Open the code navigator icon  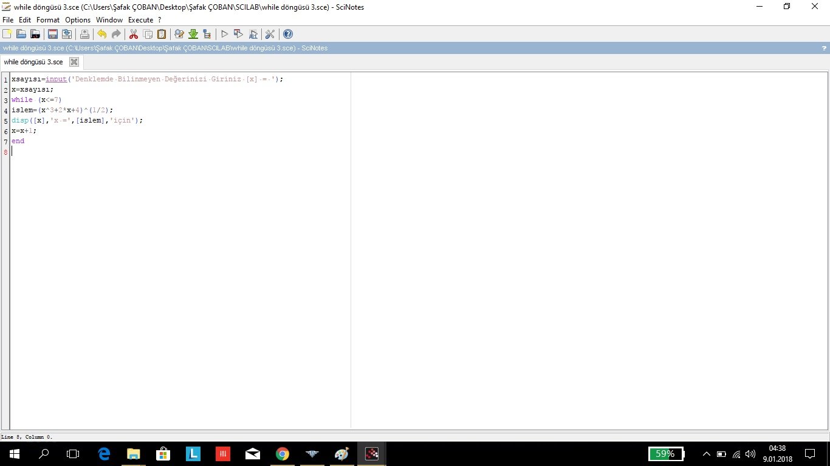tap(207, 34)
